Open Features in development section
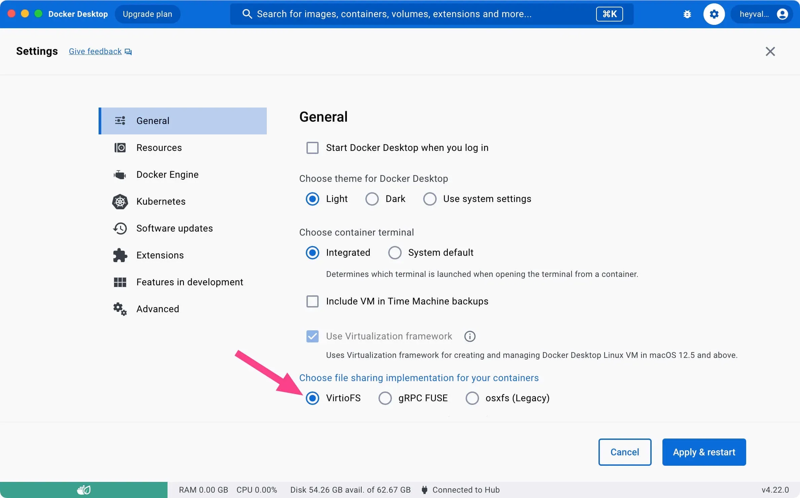Screen dimensions: 800x498 click(183, 282)
